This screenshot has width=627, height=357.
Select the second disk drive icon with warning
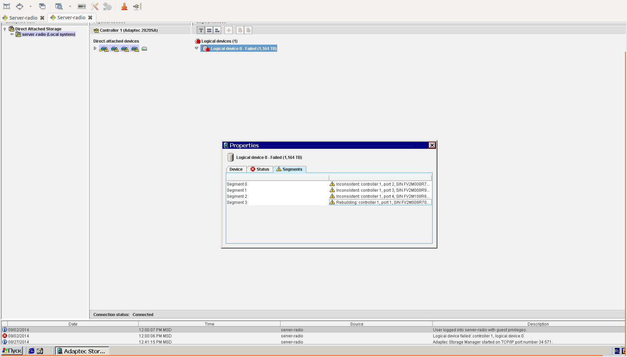115,49
